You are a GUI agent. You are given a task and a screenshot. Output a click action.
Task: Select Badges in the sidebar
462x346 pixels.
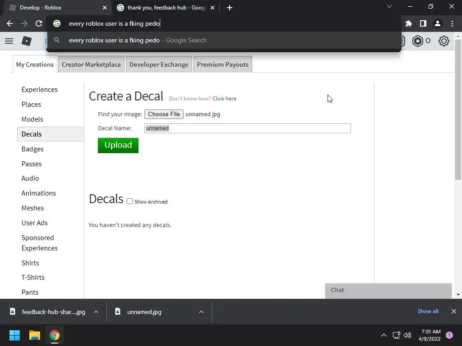pos(32,149)
